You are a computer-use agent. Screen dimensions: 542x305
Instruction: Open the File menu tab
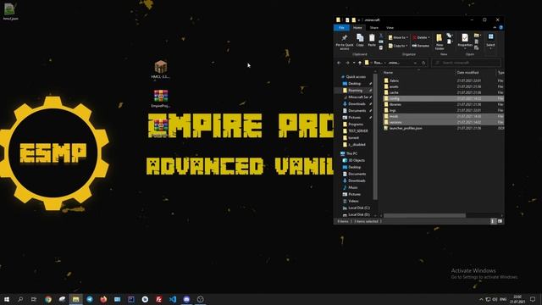pos(341,28)
